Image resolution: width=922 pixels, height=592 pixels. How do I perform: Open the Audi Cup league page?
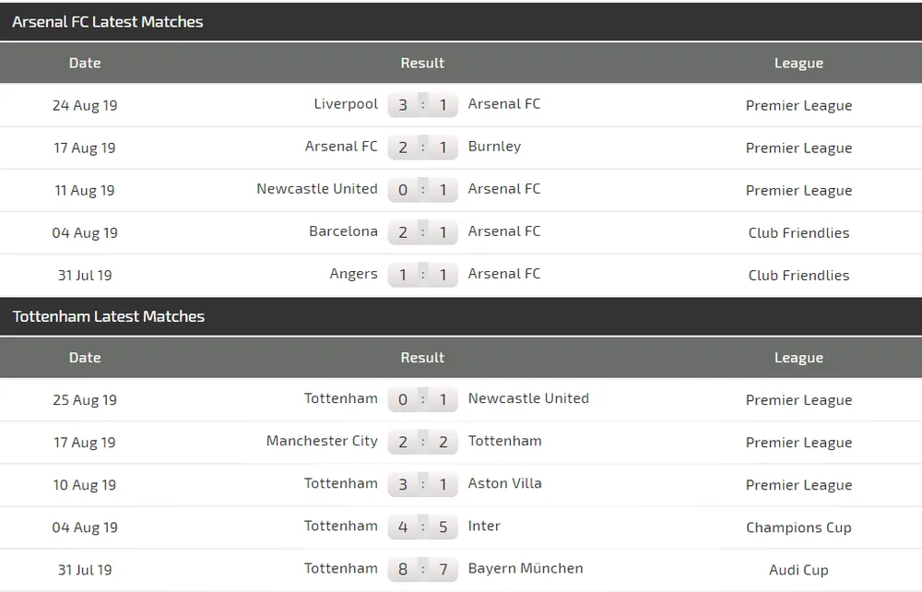point(798,569)
